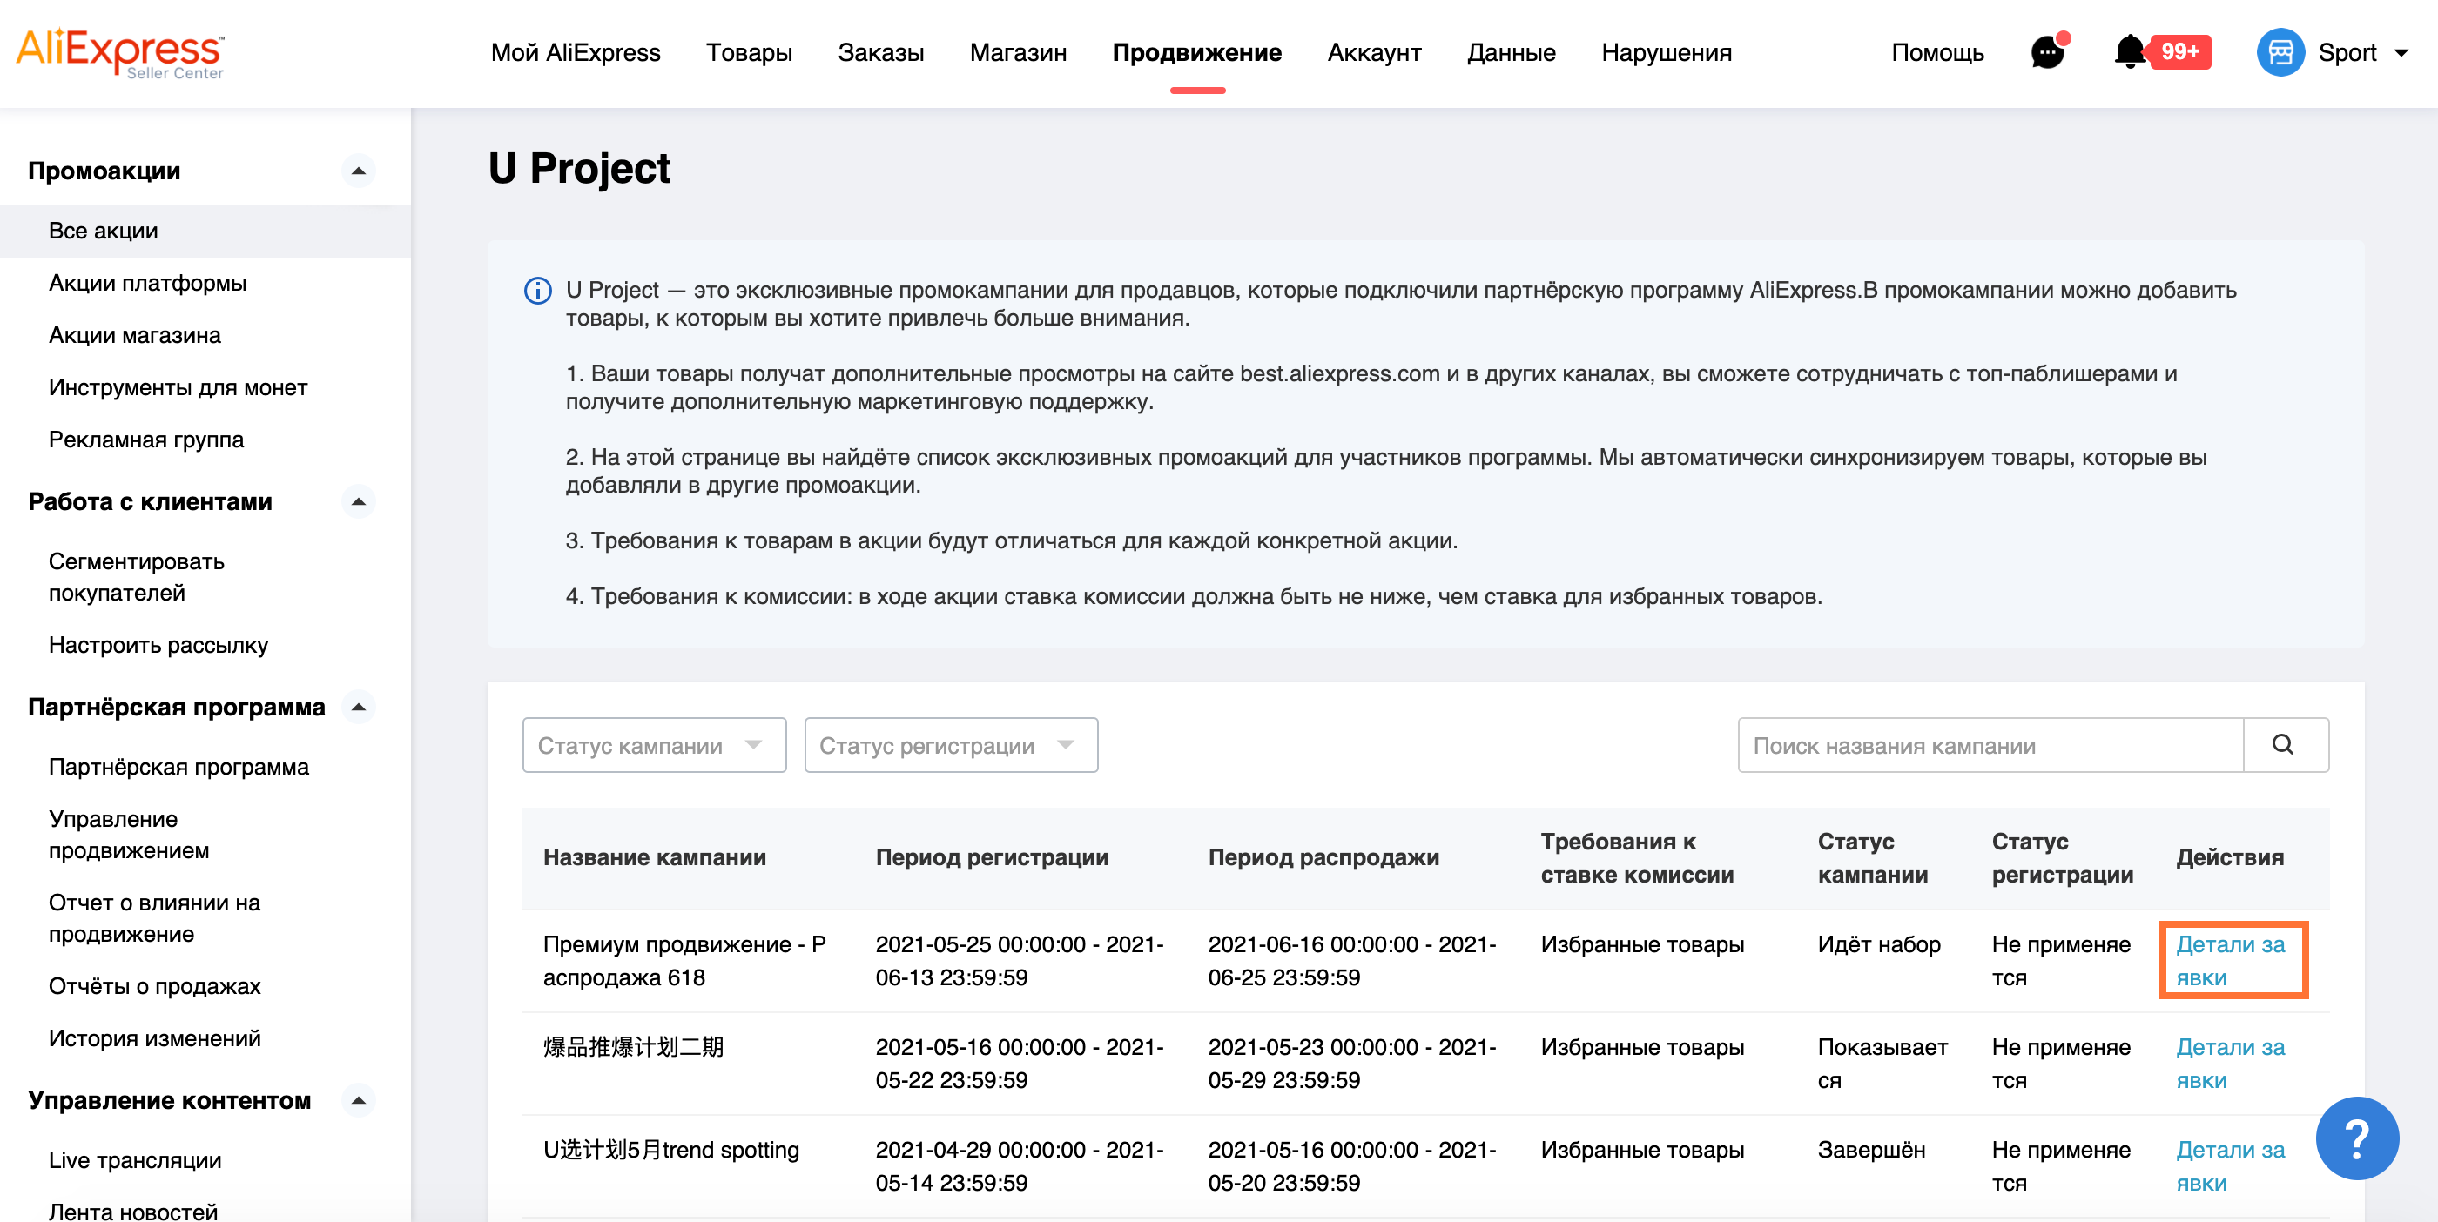Click campaign name 爆品推爆计划二期

633,1047
